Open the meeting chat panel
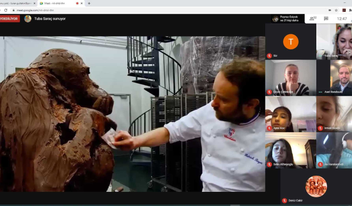This screenshot has height=206, width=352. point(326,19)
